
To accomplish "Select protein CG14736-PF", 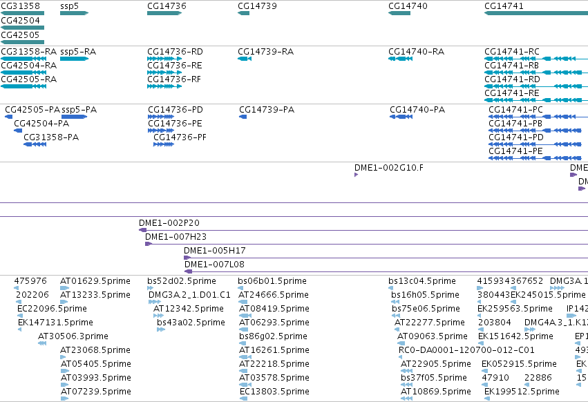I will (164, 144).
